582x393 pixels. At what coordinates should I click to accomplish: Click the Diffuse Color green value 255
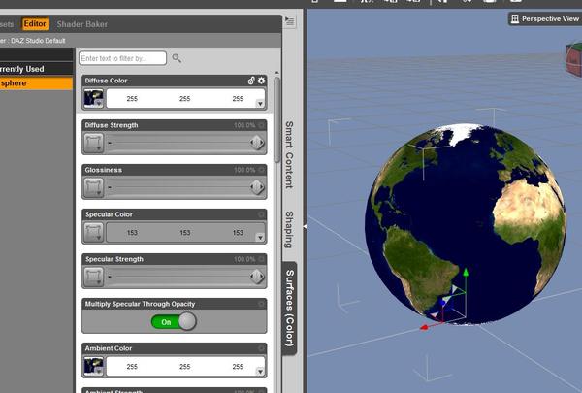(x=185, y=99)
